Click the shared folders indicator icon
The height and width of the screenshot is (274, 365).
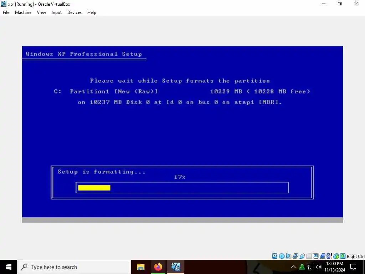309,256
